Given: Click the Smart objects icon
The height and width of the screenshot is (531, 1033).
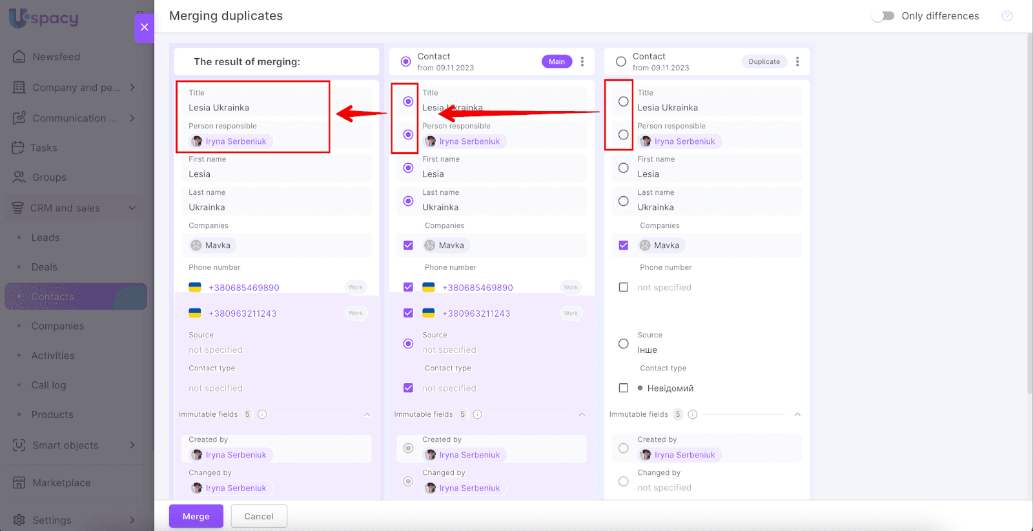Looking at the screenshot, I should [19, 445].
